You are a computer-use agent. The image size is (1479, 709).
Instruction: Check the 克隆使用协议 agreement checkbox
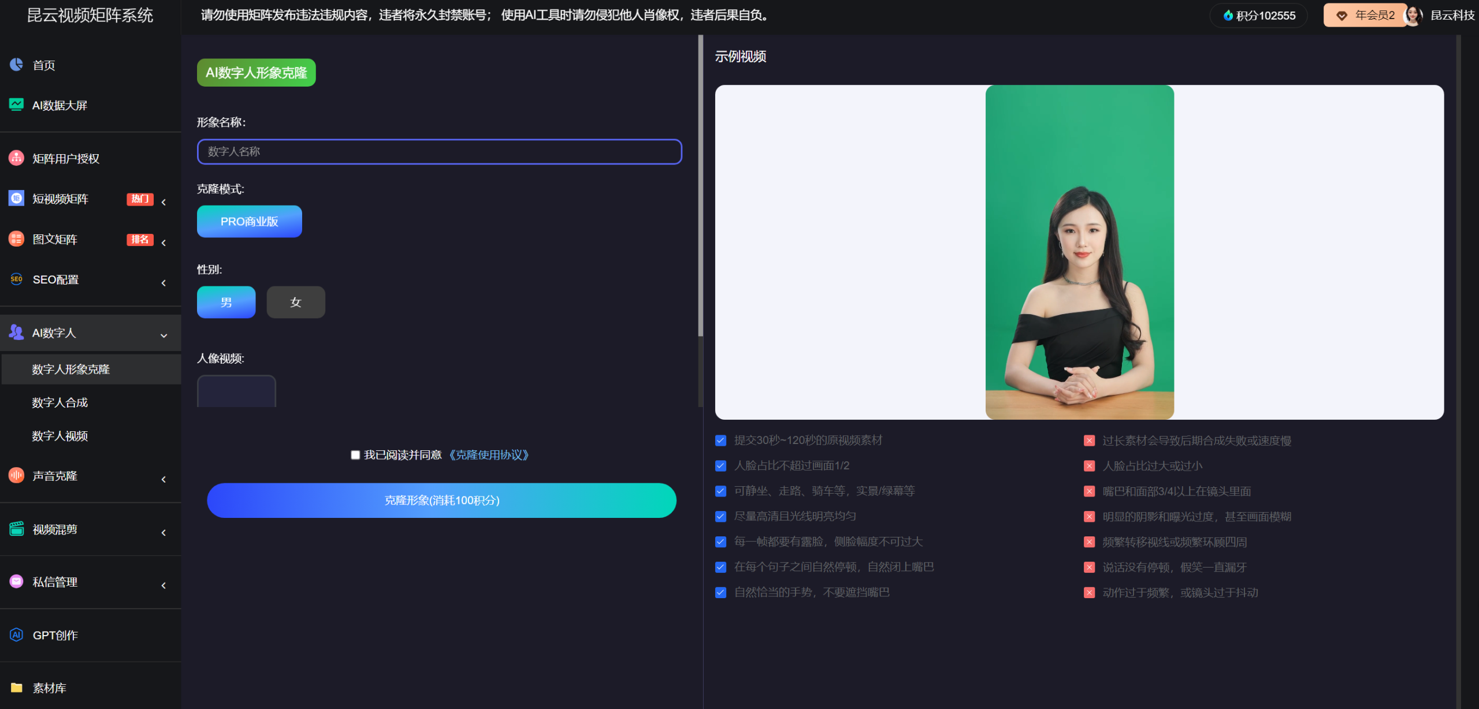tap(355, 455)
